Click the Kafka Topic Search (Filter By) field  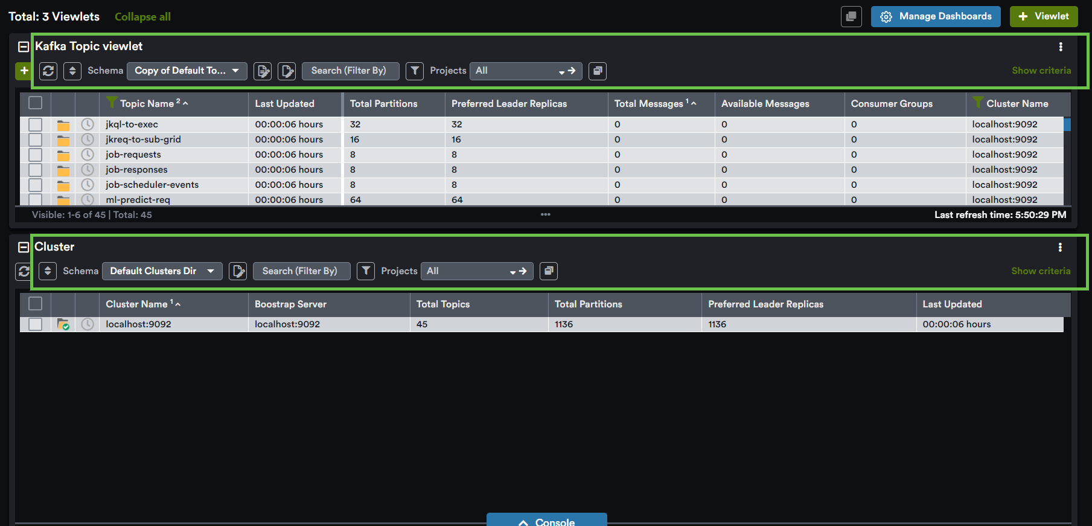[351, 71]
